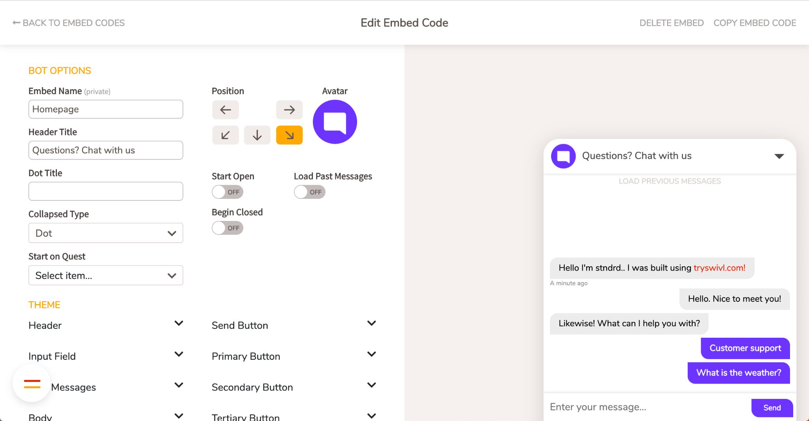Select the highlighted bottom-right position arrow

pos(289,135)
